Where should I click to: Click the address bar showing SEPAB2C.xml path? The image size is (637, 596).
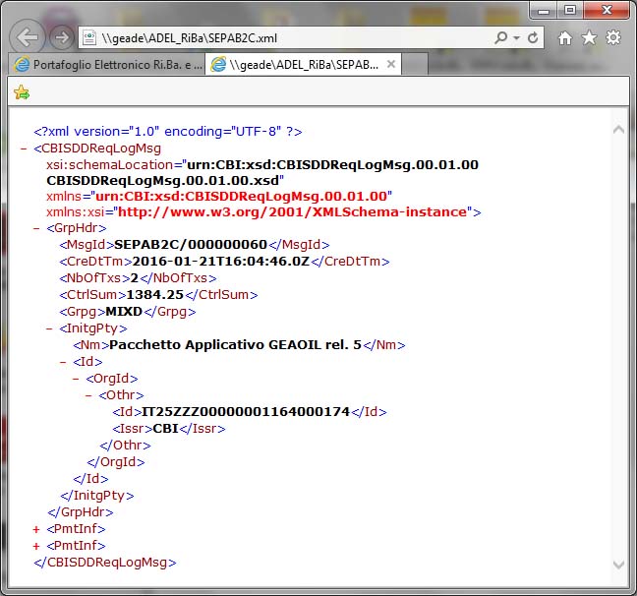[285, 38]
